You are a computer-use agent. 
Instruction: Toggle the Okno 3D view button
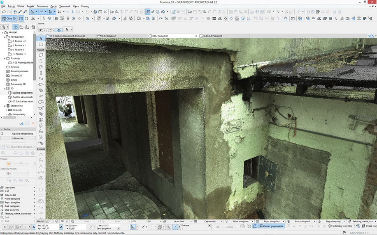tap(8, 18)
